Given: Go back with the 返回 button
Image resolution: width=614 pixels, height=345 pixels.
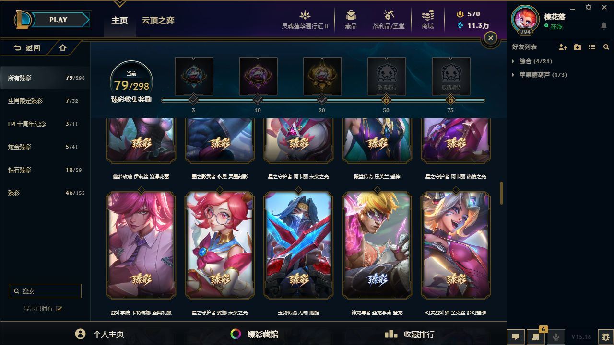Looking at the screenshot, I should [27, 47].
